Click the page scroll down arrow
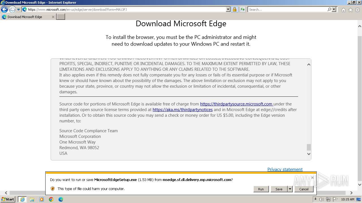This screenshot has height=203, width=362. 360,185
